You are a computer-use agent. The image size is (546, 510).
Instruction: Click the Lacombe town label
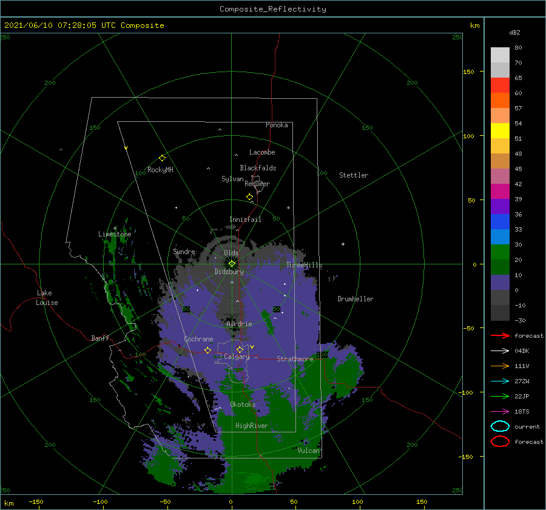262,152
